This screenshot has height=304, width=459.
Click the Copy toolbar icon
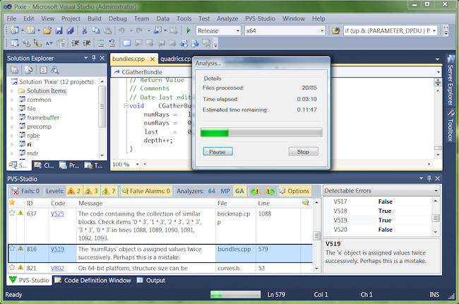coord(96,30)
